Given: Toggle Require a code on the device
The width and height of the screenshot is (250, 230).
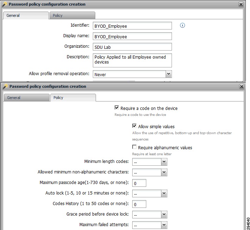Looking at the screenshot, I should point(117,108).
